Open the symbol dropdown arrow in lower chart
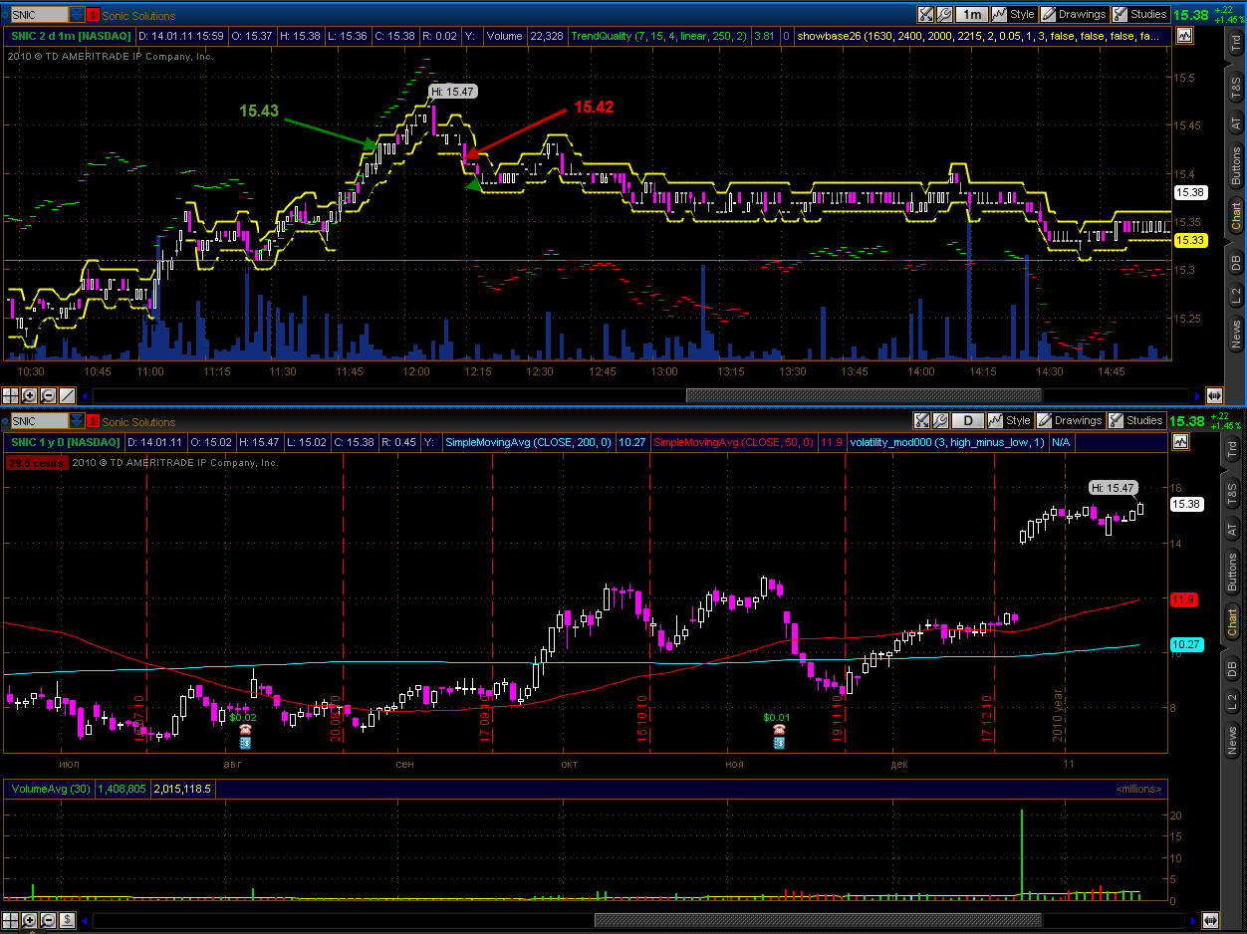This screenshot has width=1247, height=934. pyautogui.click(x=77, y=421)
